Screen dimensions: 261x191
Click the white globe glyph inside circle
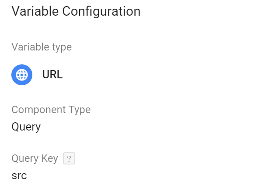pyautogui.click(x=22, y=75)
